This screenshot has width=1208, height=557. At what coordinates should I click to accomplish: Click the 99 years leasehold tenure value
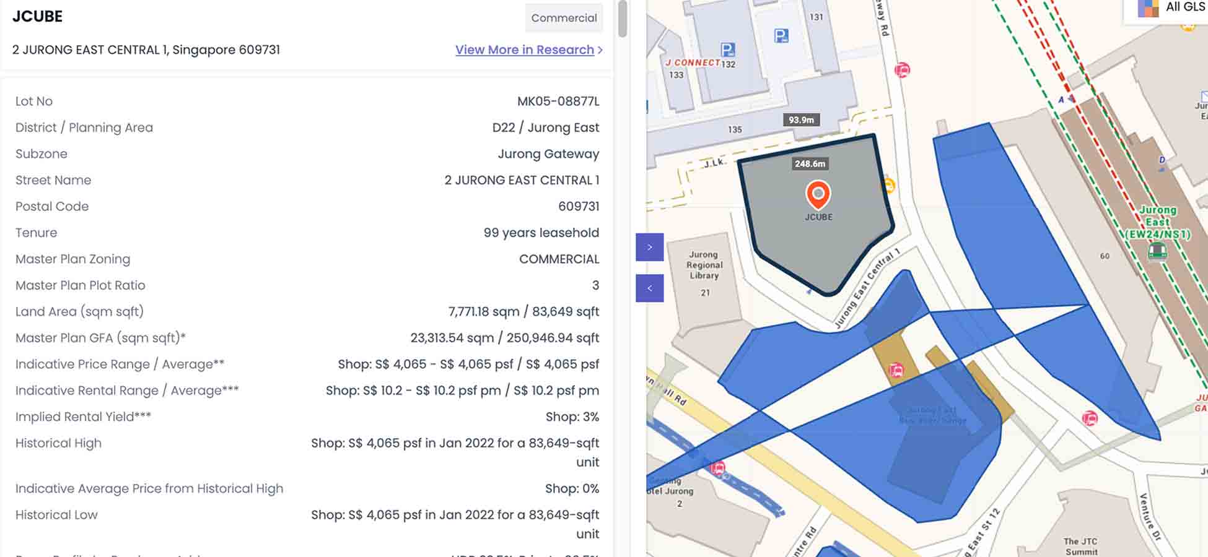541,233
